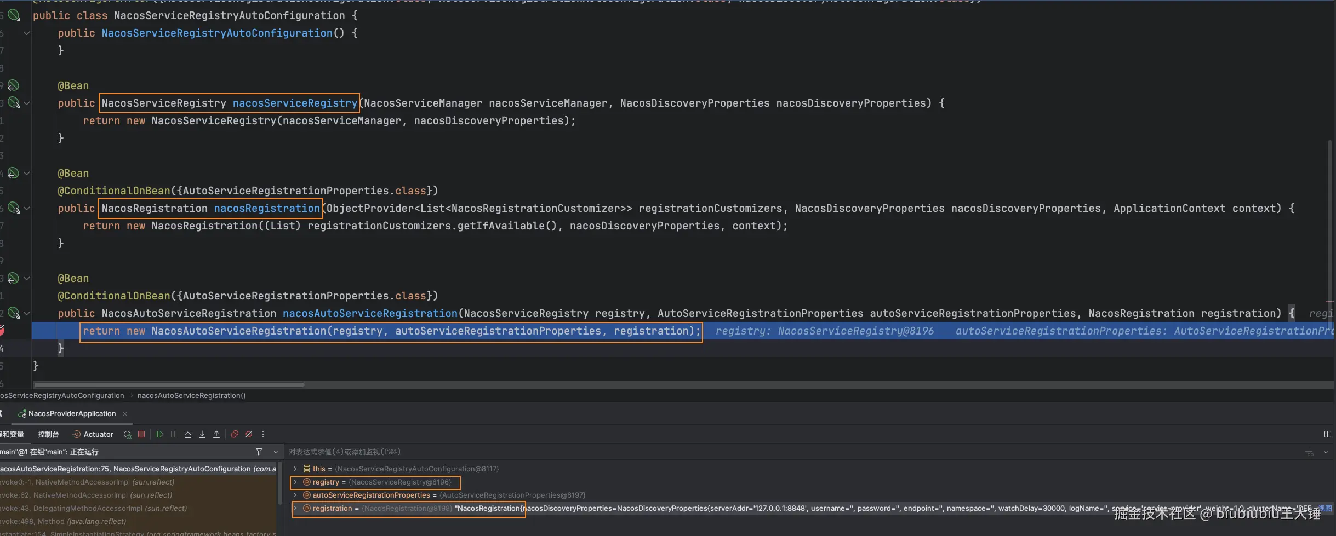Step over the current line
The height and width of the screenshot is (536, 1336).
pyautogui.click(x=188, y=434)
